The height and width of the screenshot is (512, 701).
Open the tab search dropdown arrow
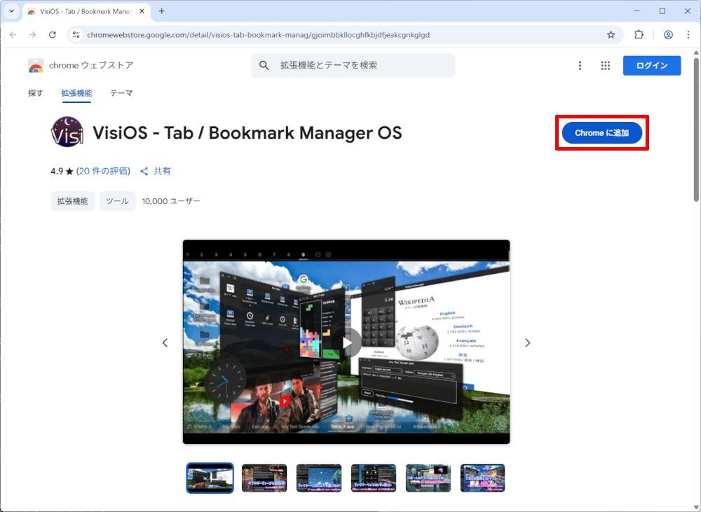pyautogui.click(x=12, y=11)
